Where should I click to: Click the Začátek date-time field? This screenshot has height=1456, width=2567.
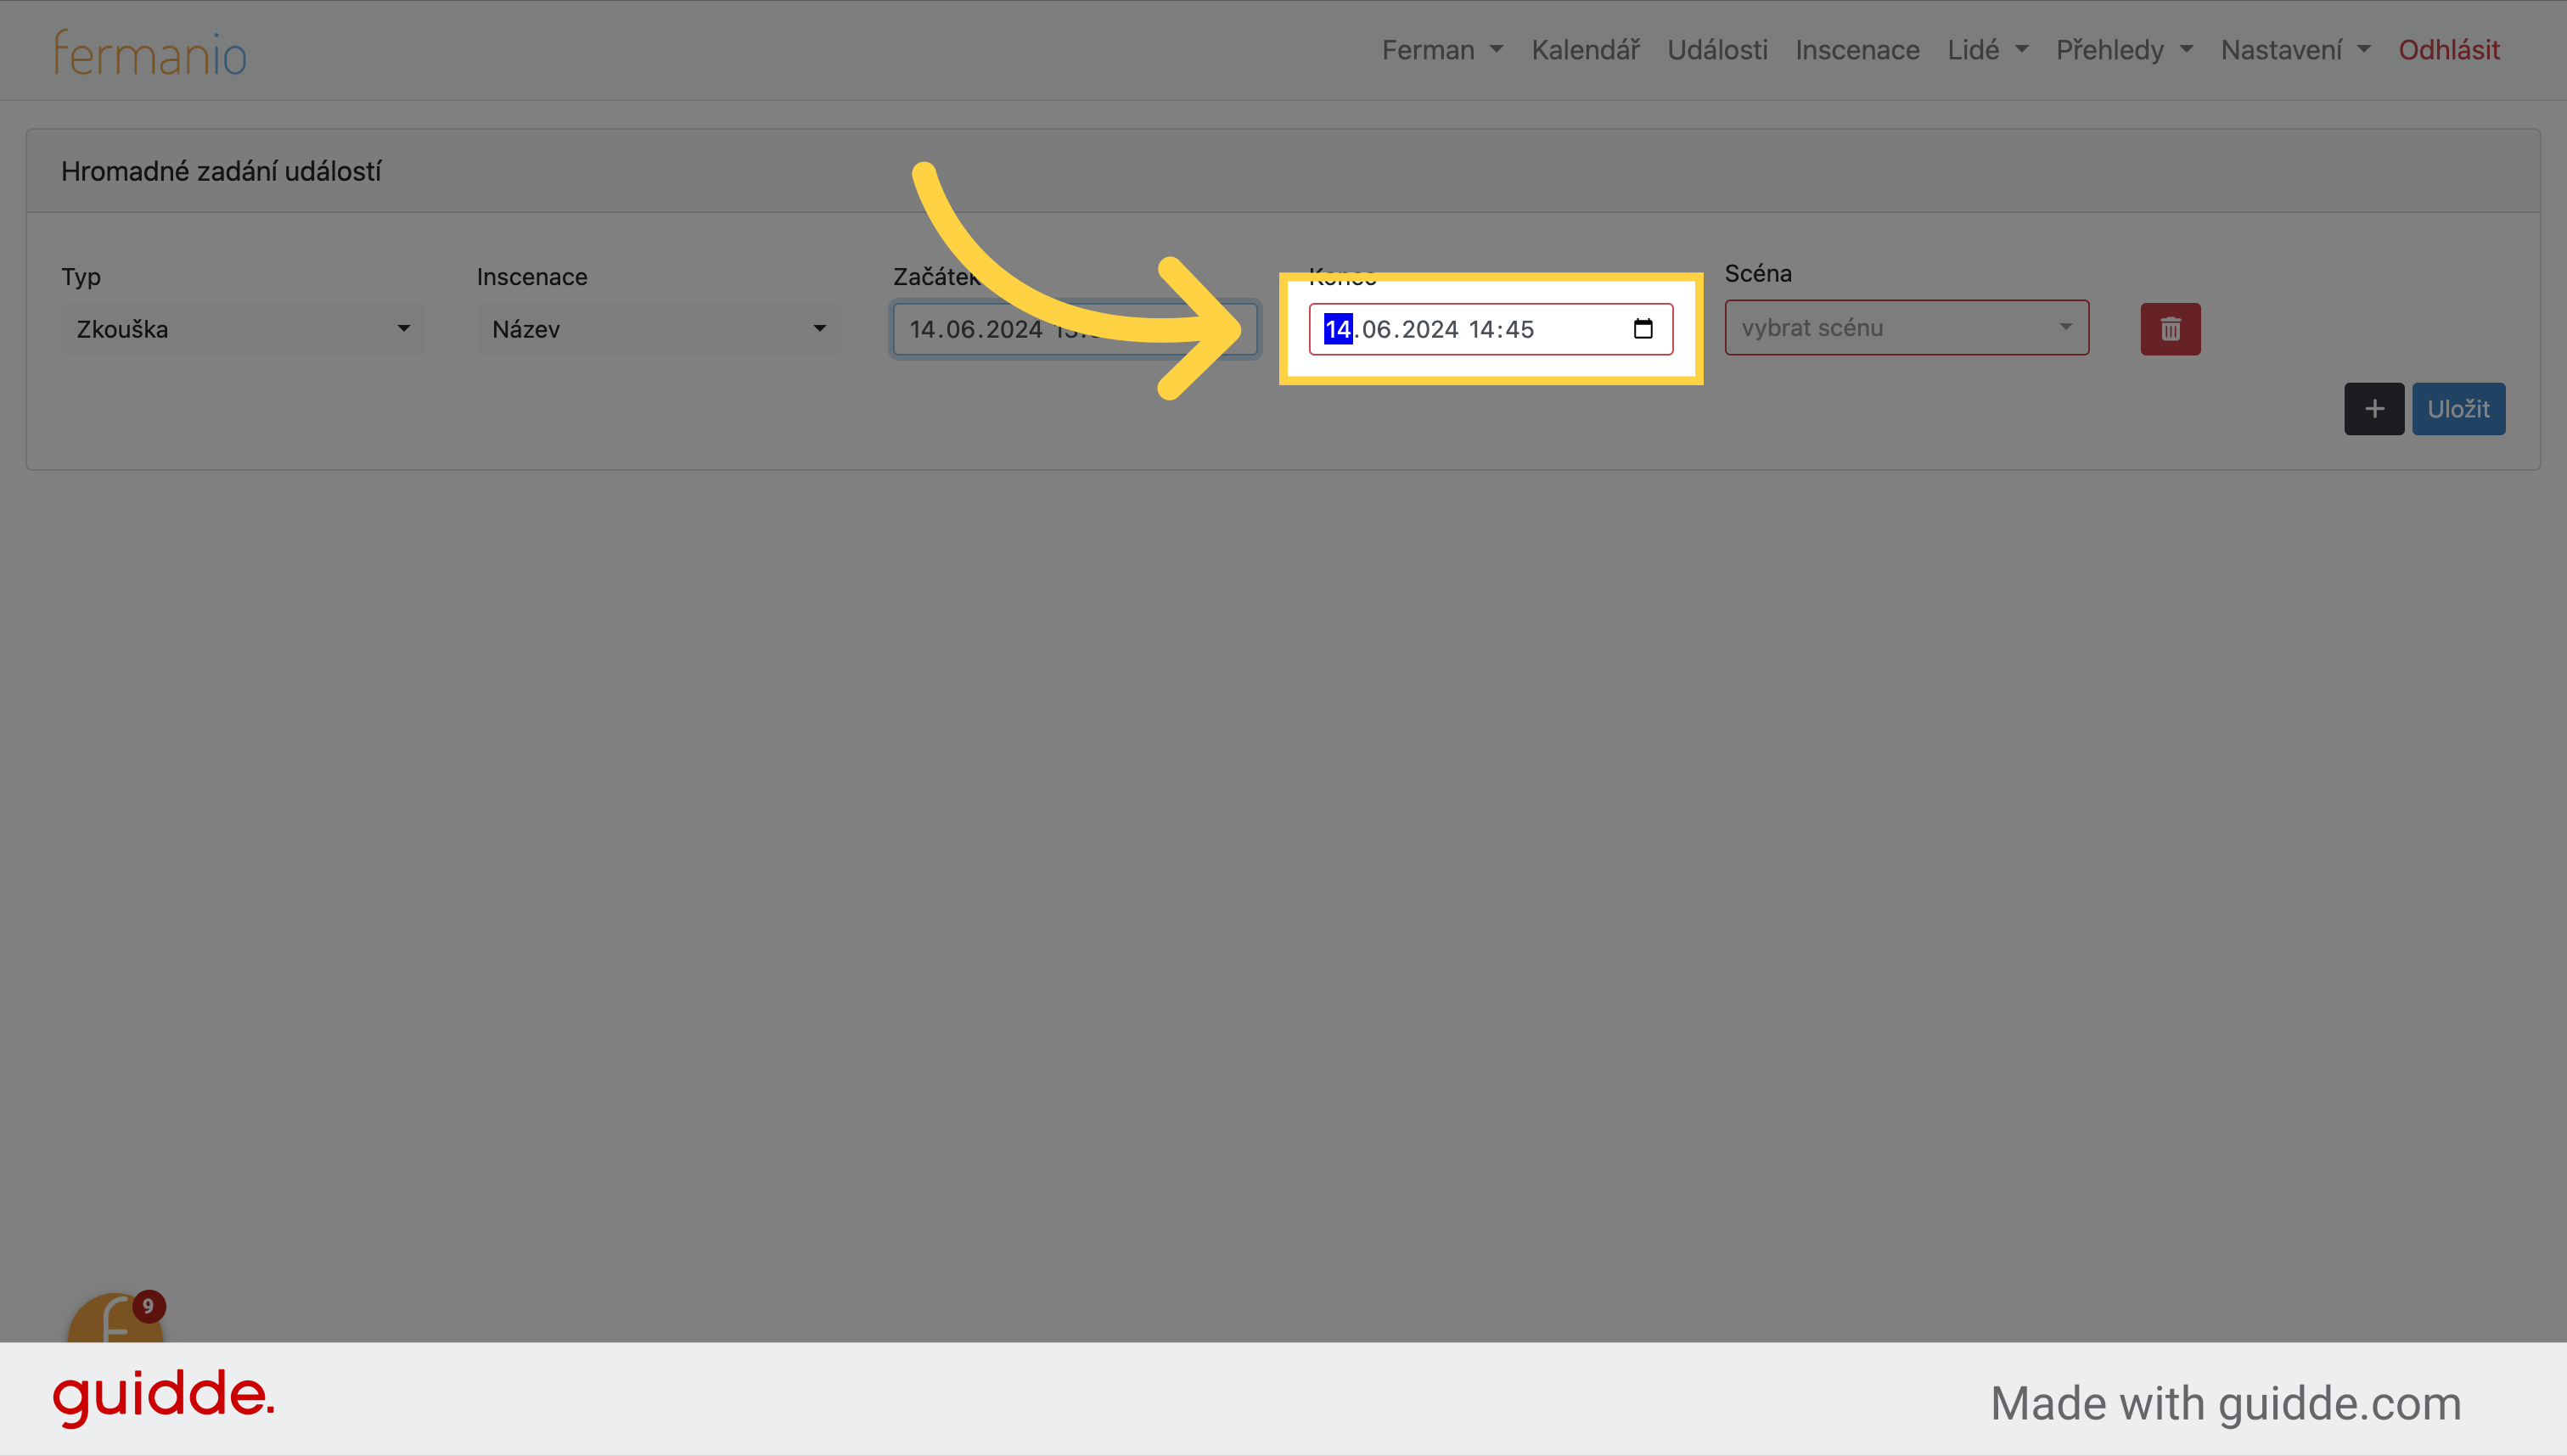click(1075, 329)
